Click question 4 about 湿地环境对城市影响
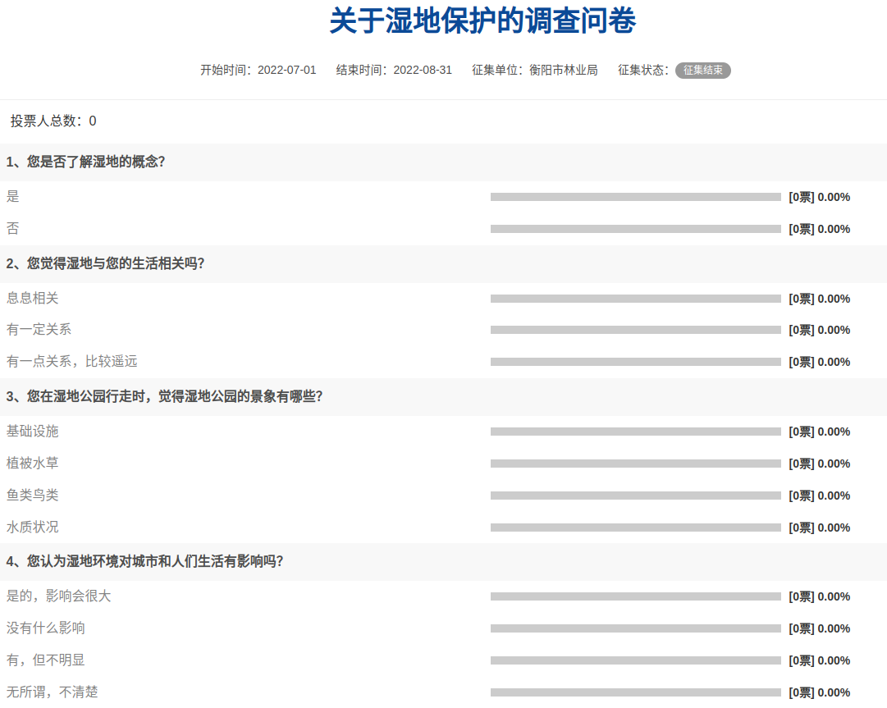The image size is (887, 708). [x=144, y=561]
